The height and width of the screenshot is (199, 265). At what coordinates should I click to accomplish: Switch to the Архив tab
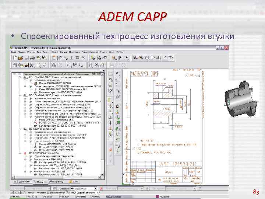pyautogui.click(x=74, y=182)
